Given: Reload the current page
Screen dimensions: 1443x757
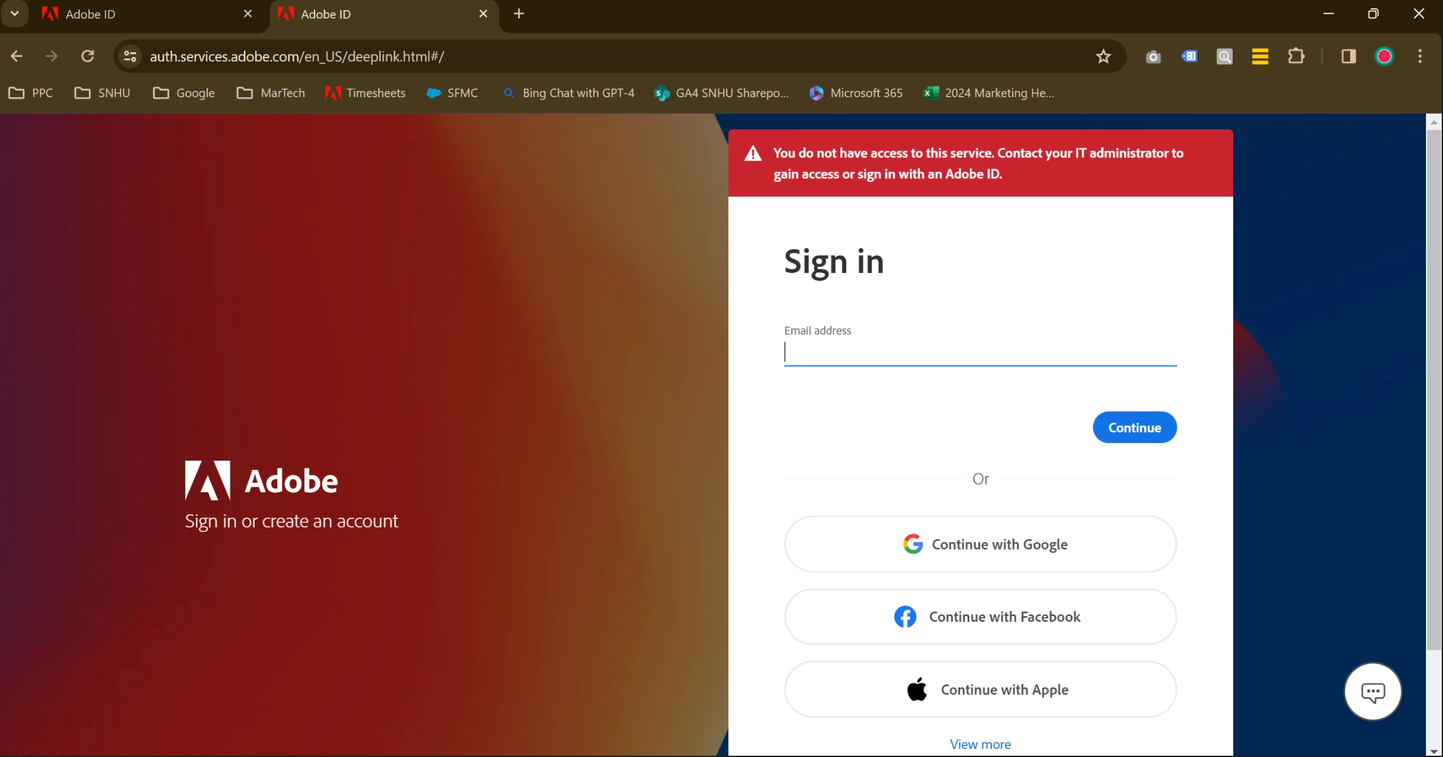Looking at the screenshot, I should (88, 56).
